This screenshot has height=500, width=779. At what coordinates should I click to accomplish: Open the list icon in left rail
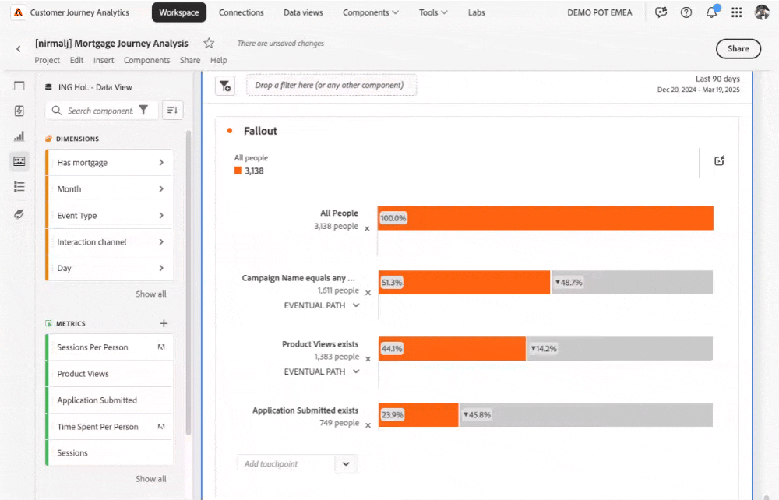click(19, 187)
